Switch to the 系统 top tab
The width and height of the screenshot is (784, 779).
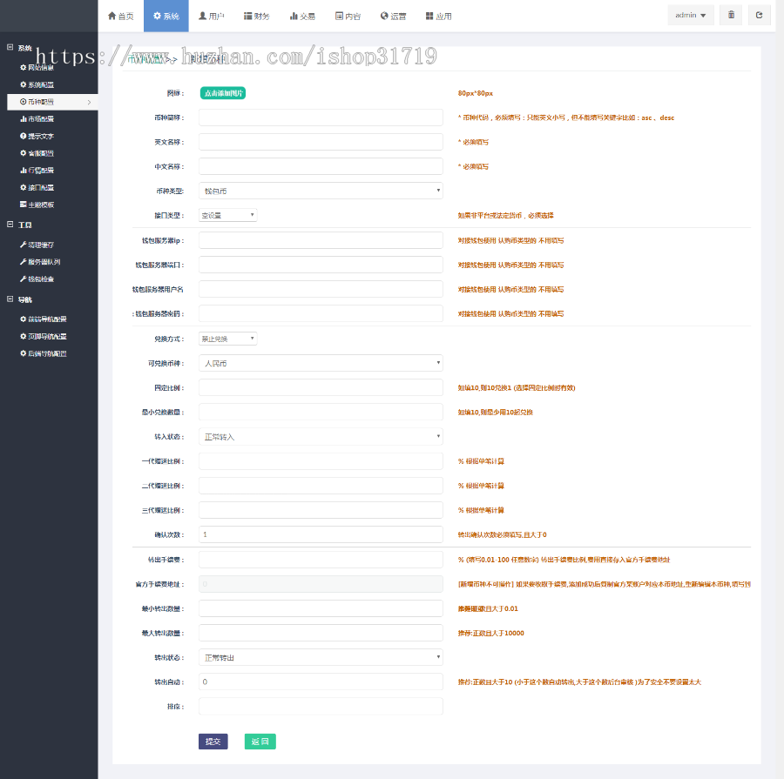pyautogui.click(x=166, y=16)
